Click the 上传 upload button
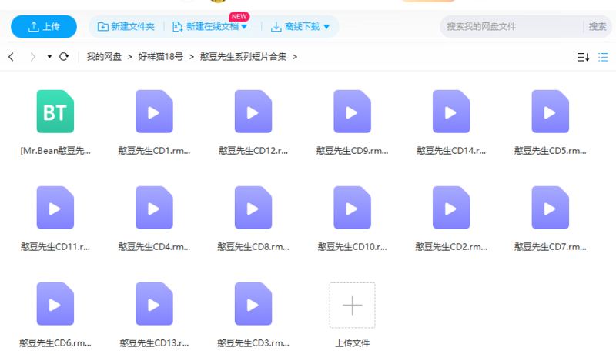 (44, 27)
